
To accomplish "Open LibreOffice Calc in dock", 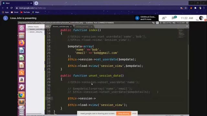I will pyautogui.click(x=22, y=58).
